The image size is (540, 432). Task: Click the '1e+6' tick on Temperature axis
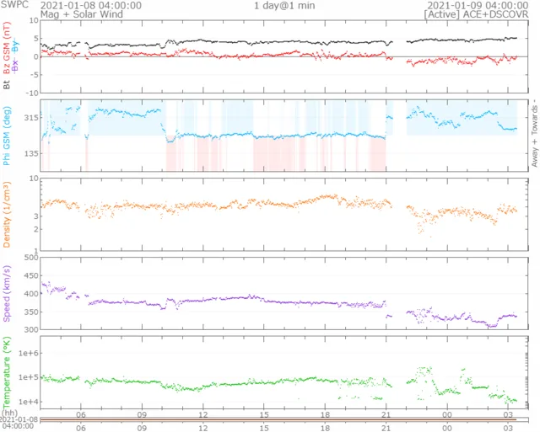click(x=29, y=354)
